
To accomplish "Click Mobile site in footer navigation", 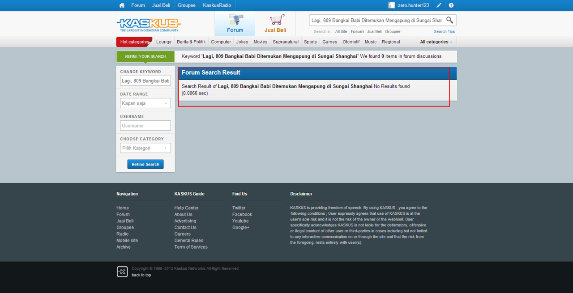I will point(127,241).
